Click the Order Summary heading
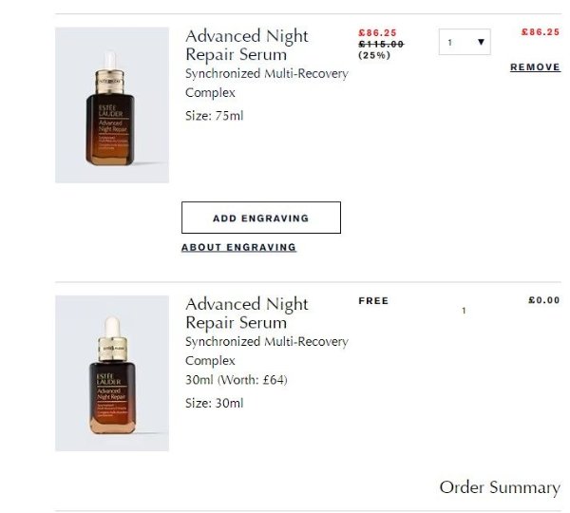 (499, 487)
